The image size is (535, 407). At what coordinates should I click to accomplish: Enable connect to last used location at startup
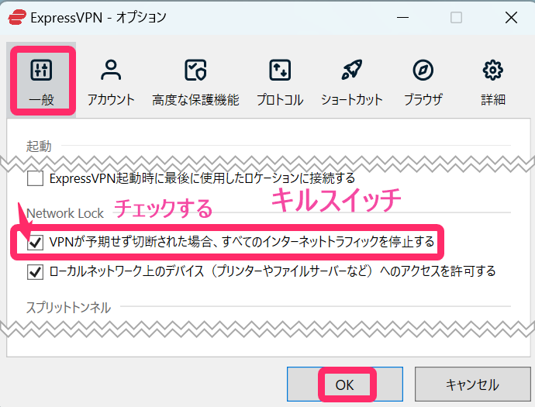(35, 178)
